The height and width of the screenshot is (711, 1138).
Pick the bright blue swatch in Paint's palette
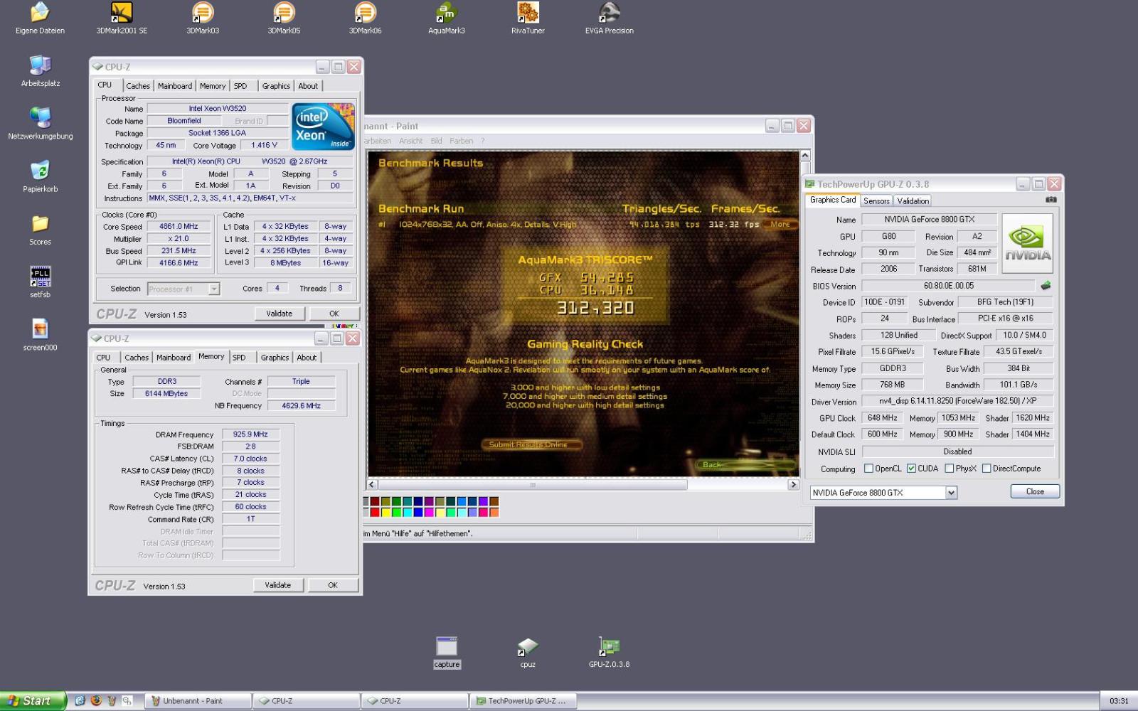(418, 513)
